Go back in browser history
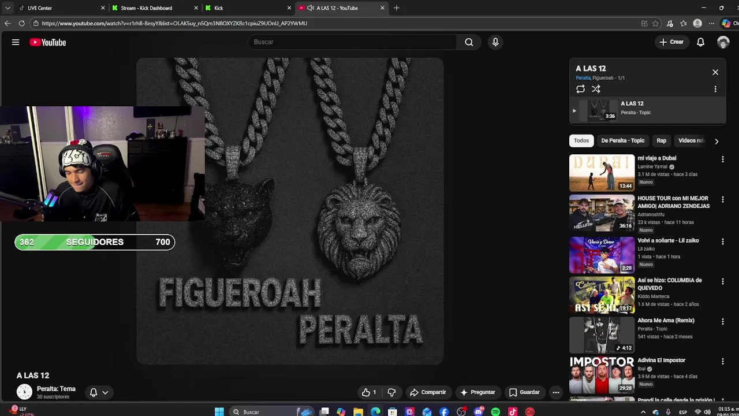Image resolution: width=739 pixels, height=416 pixels. (x=8, y=24)
